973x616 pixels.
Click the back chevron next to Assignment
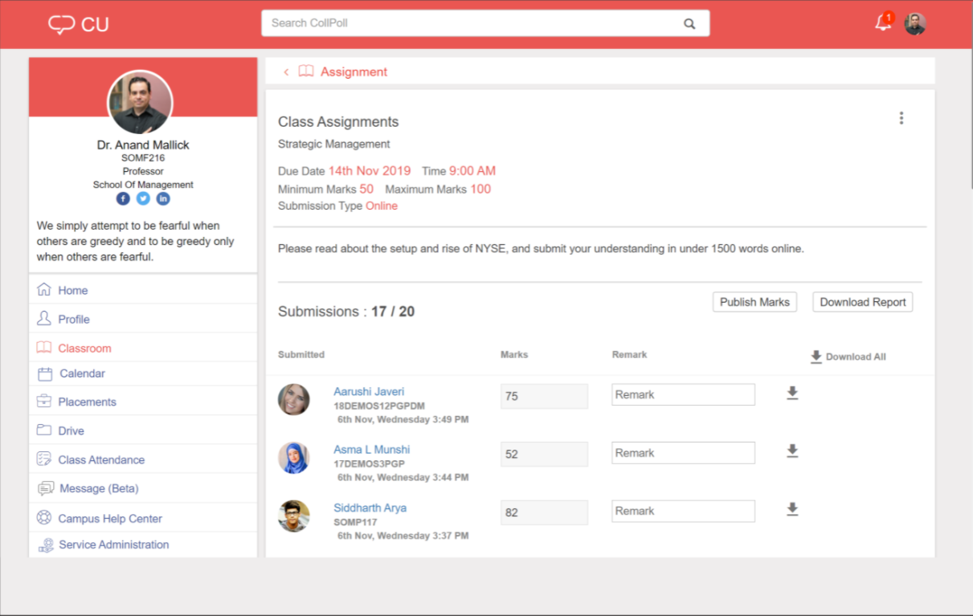coord(286,71)
